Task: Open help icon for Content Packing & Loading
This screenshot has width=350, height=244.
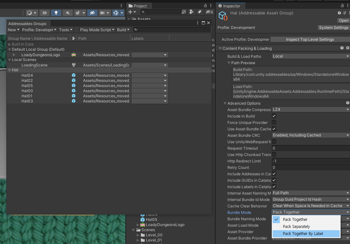Action: pyautogui.click(x=342, y=48)
